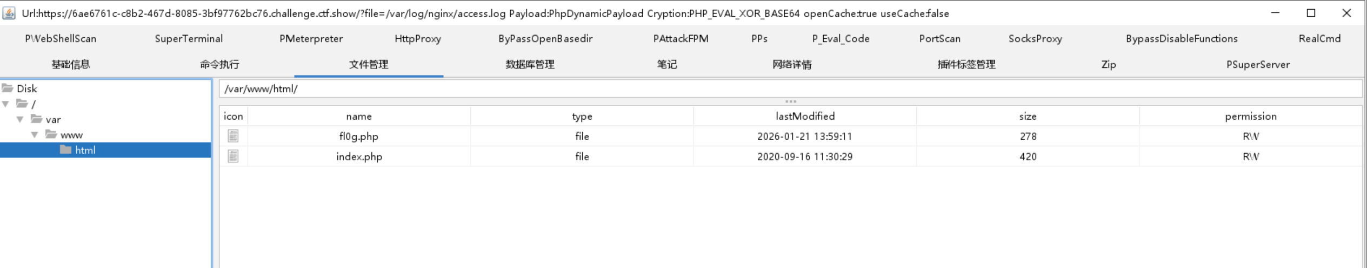Click the root slash folder icon
This screenshot has width=1367, height=268.
click(x=22, y=104)
